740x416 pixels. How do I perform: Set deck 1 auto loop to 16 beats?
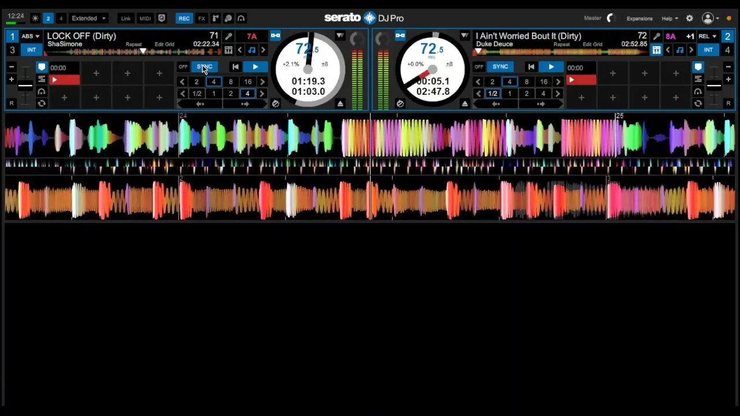247,82
